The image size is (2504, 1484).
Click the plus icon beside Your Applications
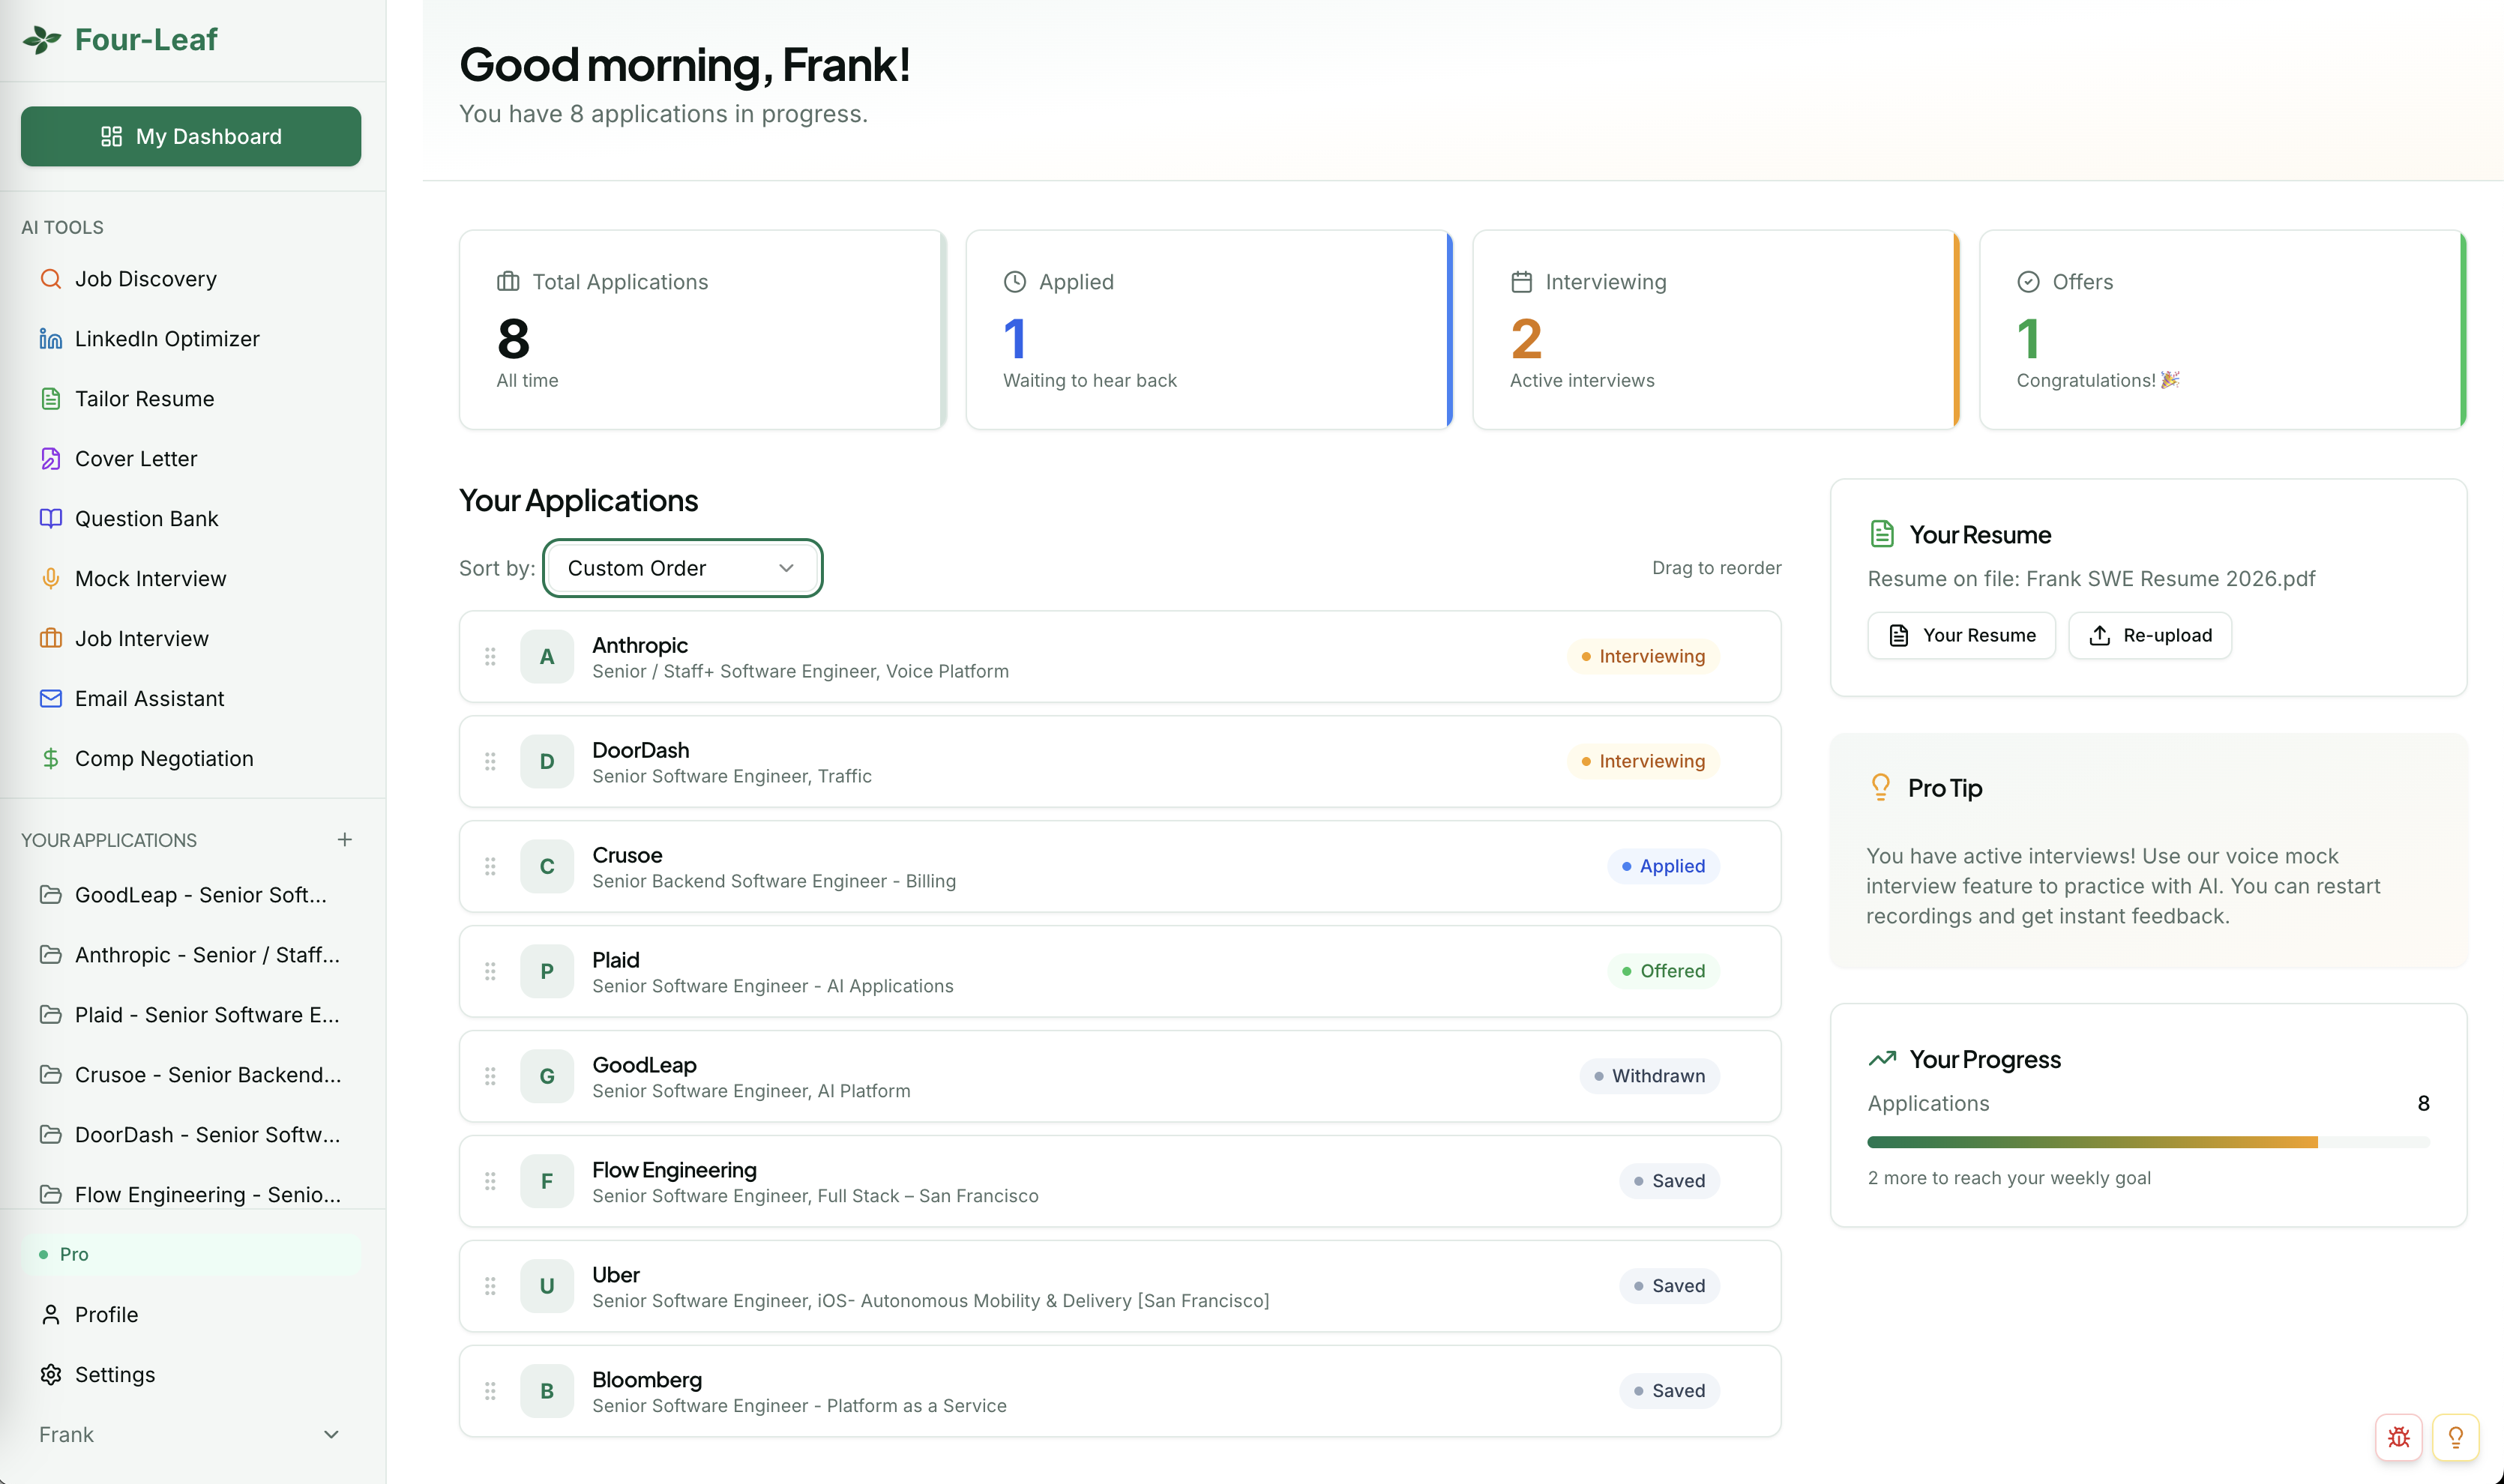point(345,839)
